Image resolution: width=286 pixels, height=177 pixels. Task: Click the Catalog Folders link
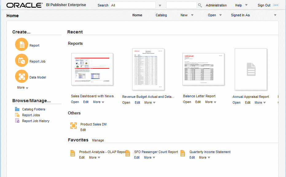click(33, 109)
